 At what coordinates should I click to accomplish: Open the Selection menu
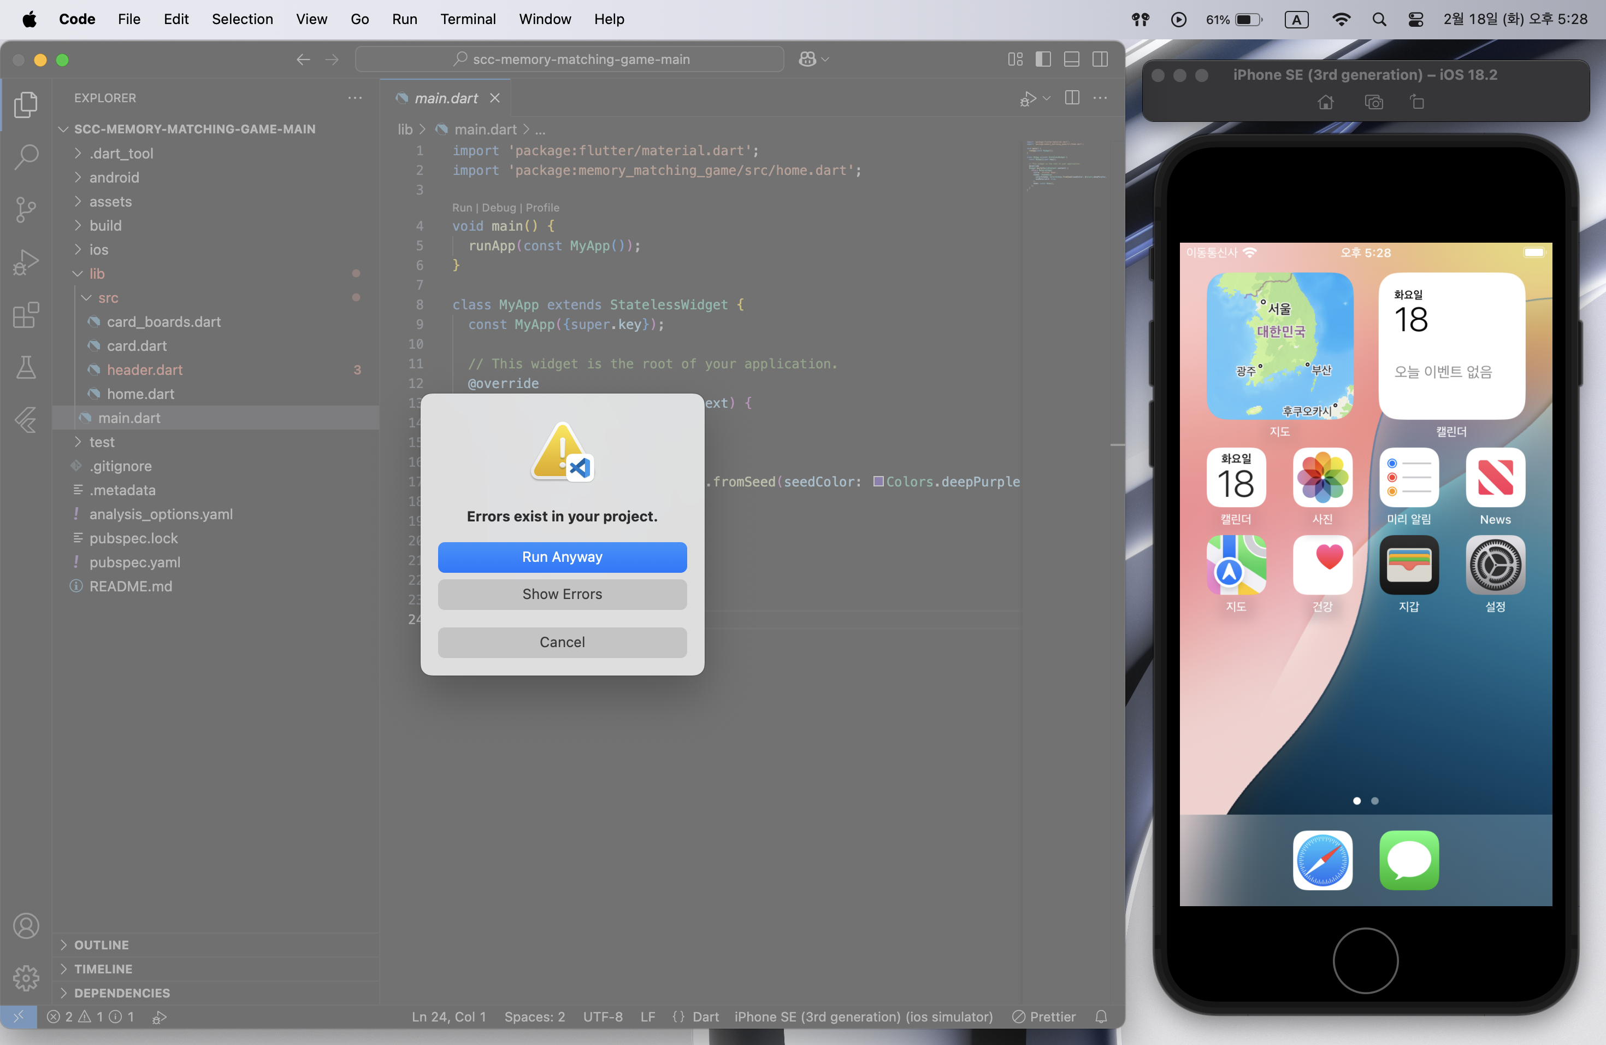click(x=242, y=19)
